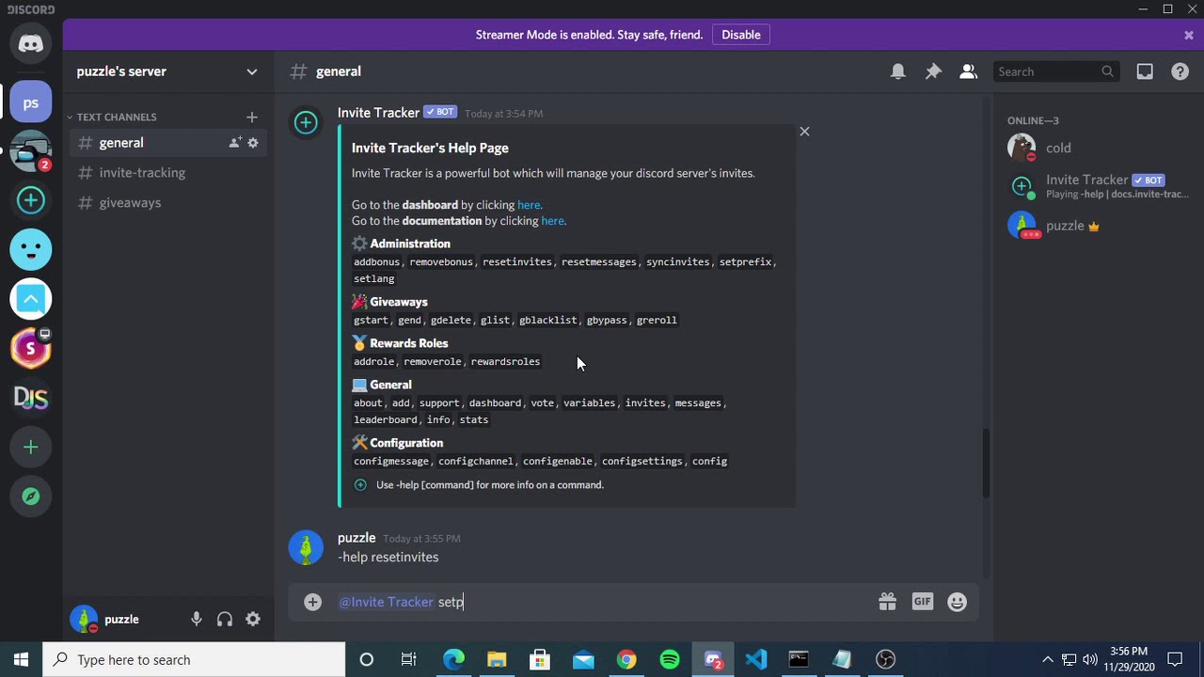
Task: Switch to giveaways channel
Action: [167, 203]
